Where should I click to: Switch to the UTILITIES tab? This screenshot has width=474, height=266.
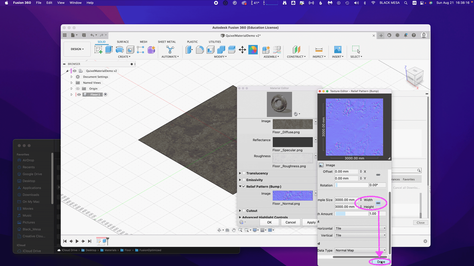[x=215, y=42]
